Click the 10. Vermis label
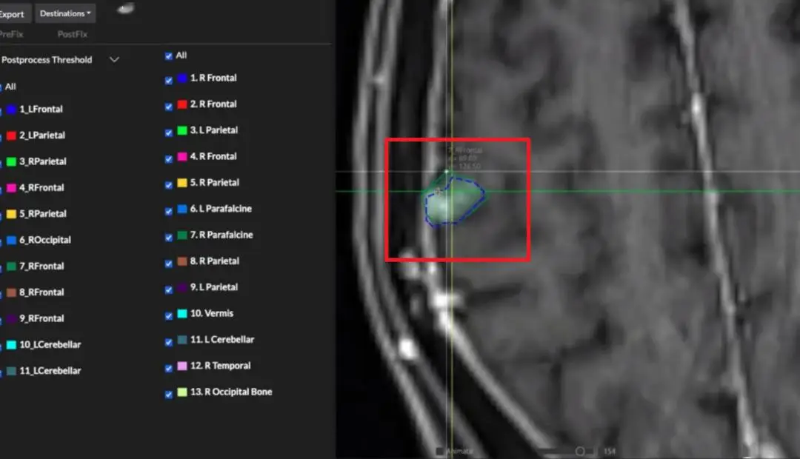This screenshot has height=459, width=800. tap(212, 313)
